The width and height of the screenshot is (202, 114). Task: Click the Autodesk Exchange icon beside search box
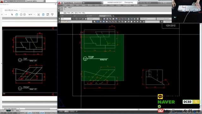pyautogui.click(x=159, y=3)
